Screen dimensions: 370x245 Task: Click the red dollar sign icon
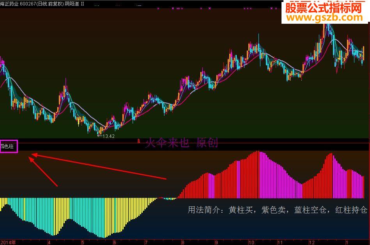point(139,141)
